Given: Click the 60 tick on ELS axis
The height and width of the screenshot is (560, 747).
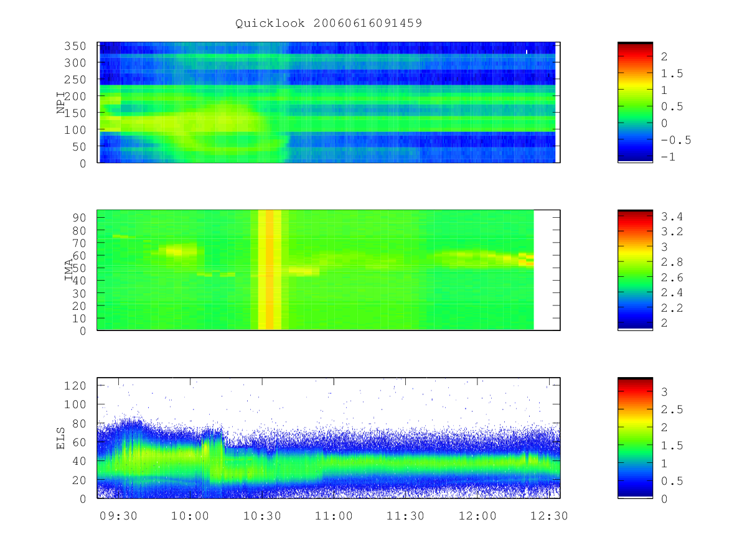Looking at the screenshot, I should click(81, 442).
